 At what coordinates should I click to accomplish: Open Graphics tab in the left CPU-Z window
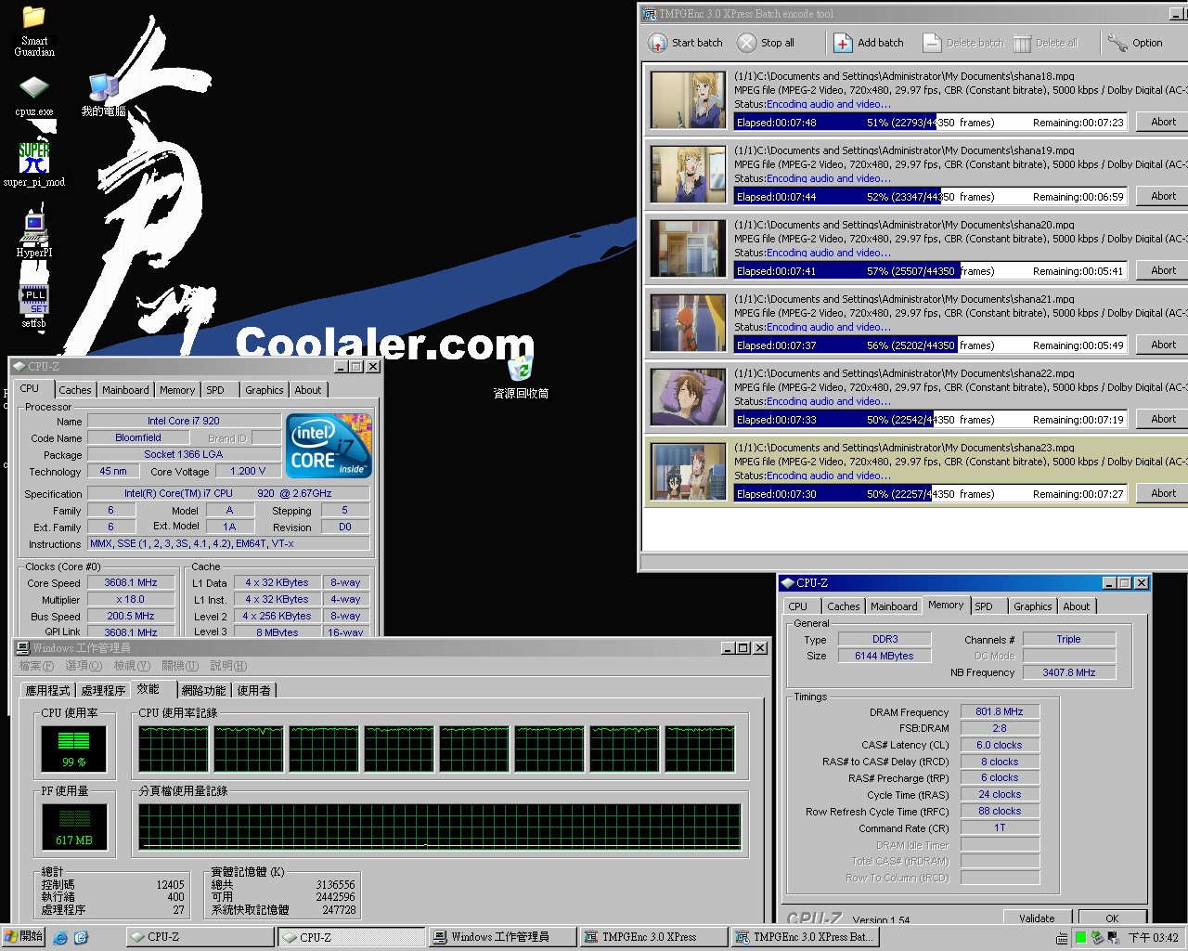click(x=265, y=390)
